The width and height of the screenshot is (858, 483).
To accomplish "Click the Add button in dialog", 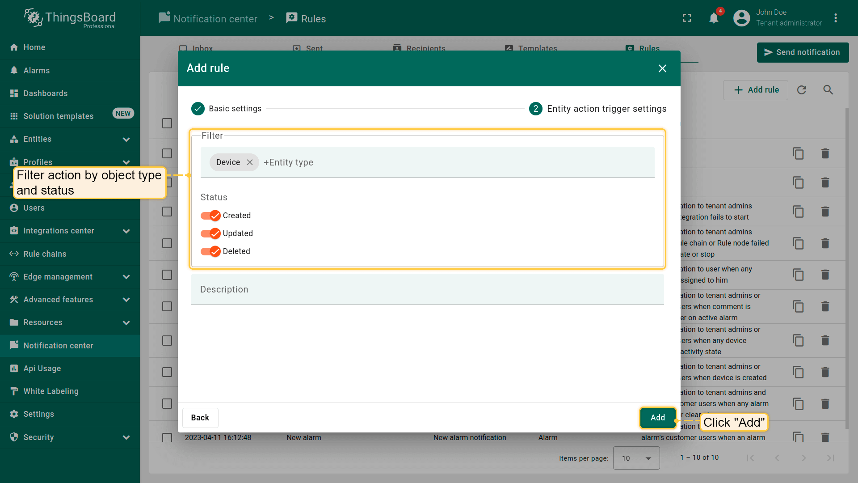I will [657, 418].
